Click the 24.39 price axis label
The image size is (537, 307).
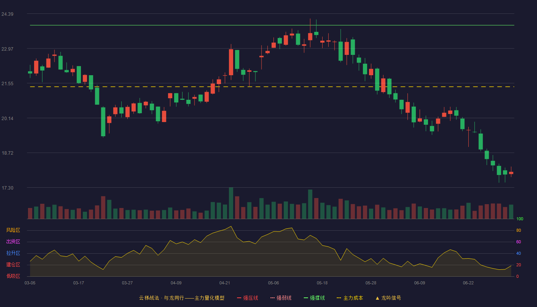(x=7, y=14)
